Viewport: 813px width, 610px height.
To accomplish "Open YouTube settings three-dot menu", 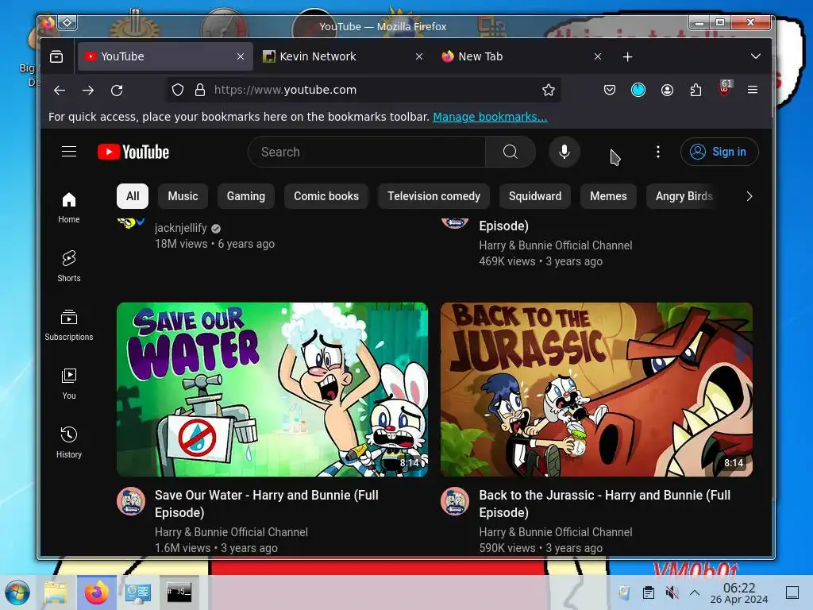I will (658, 152).
